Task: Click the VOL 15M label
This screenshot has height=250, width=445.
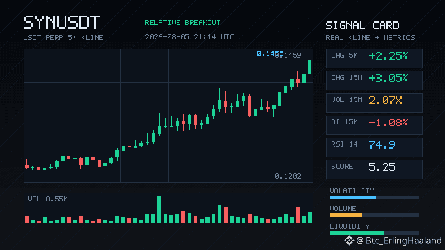Action: coord(347,100)
